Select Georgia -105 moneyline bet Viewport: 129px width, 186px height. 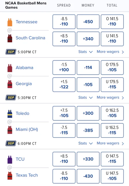tap(88, 85)
